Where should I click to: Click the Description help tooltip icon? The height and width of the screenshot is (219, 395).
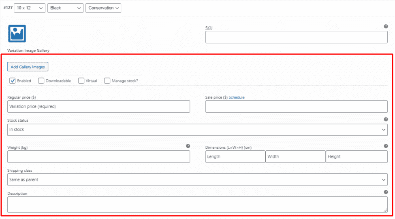pyautogui.click(x=386, y=192)
